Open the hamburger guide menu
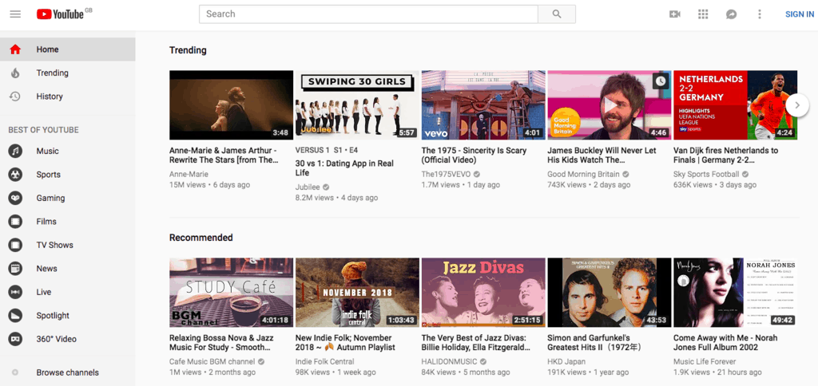 [15, 14]
